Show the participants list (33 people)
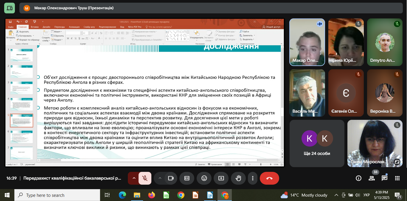 click(x=372, y=178)
